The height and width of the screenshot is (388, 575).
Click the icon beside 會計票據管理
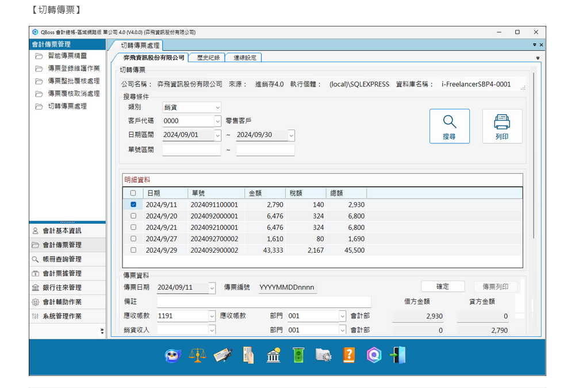35,273
